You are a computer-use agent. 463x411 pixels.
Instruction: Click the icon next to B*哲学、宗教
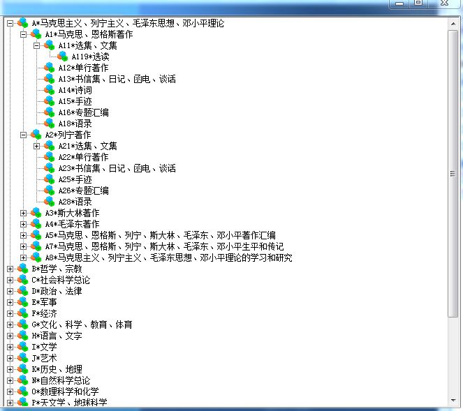23,269
